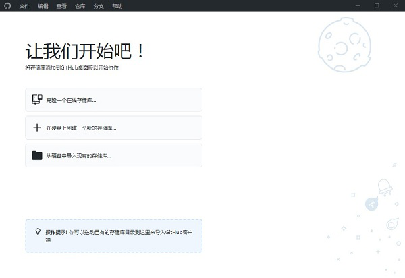
Task: Click the subtitle 将存储库添加到GitHub桌面版以开始协作
Action: click(x=72, y=67)
